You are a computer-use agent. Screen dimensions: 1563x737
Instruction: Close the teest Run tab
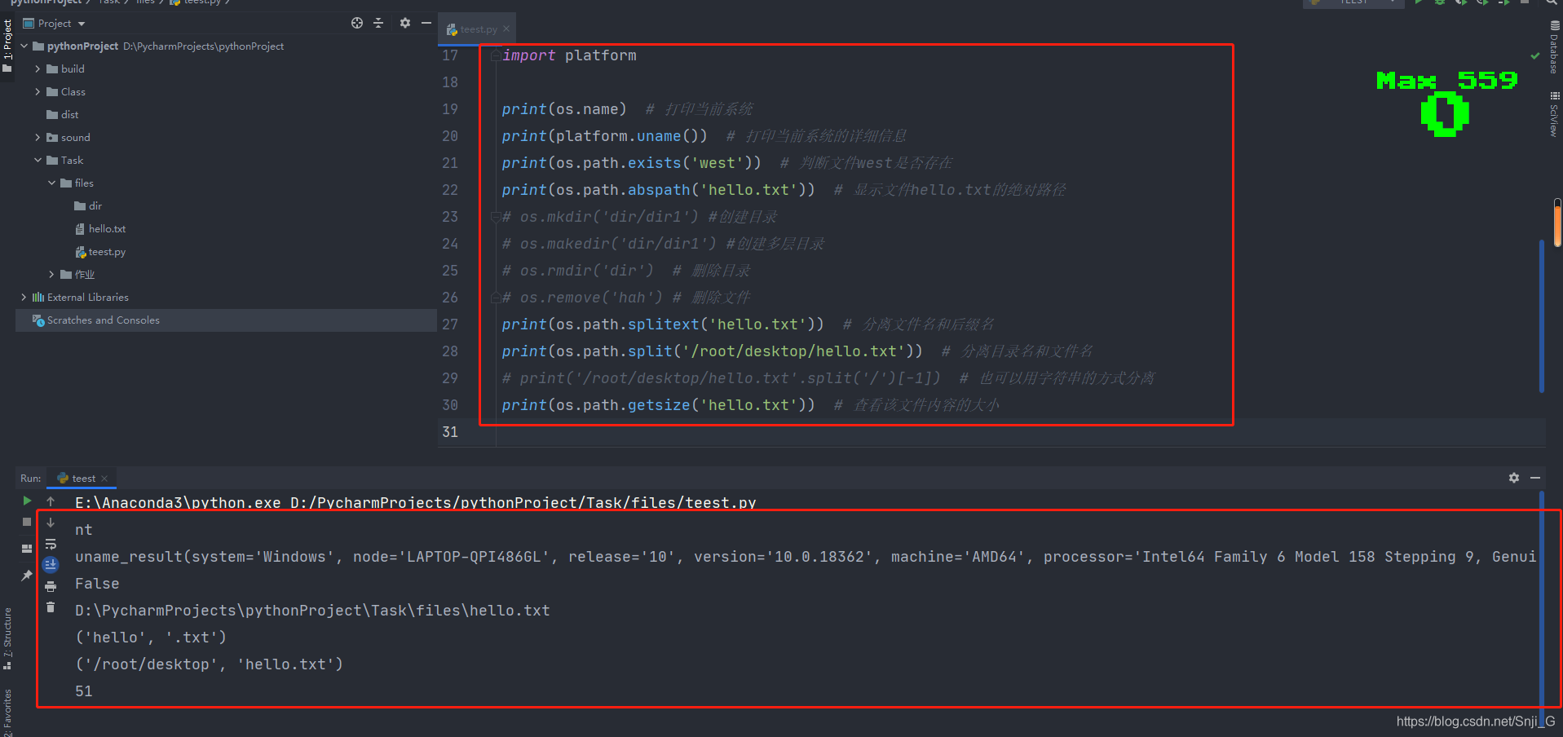[x=104, y=479]
